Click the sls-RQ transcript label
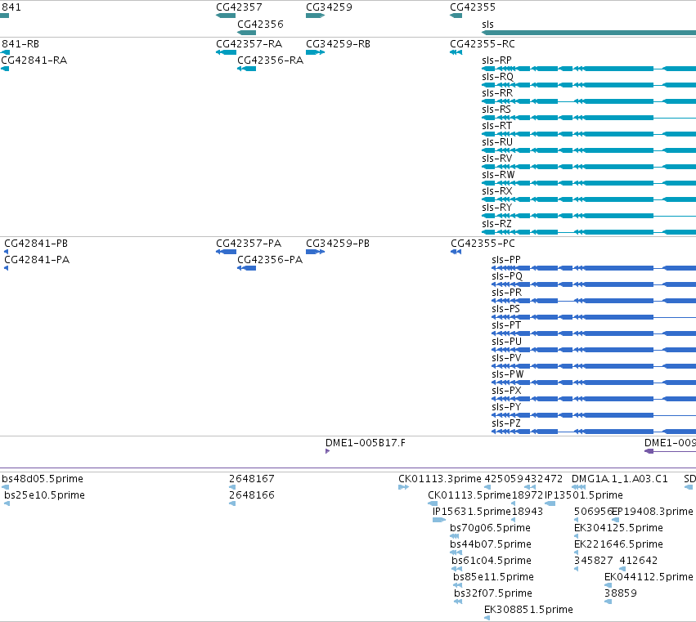Screen dimensions: 696x622 click(497, 77)
